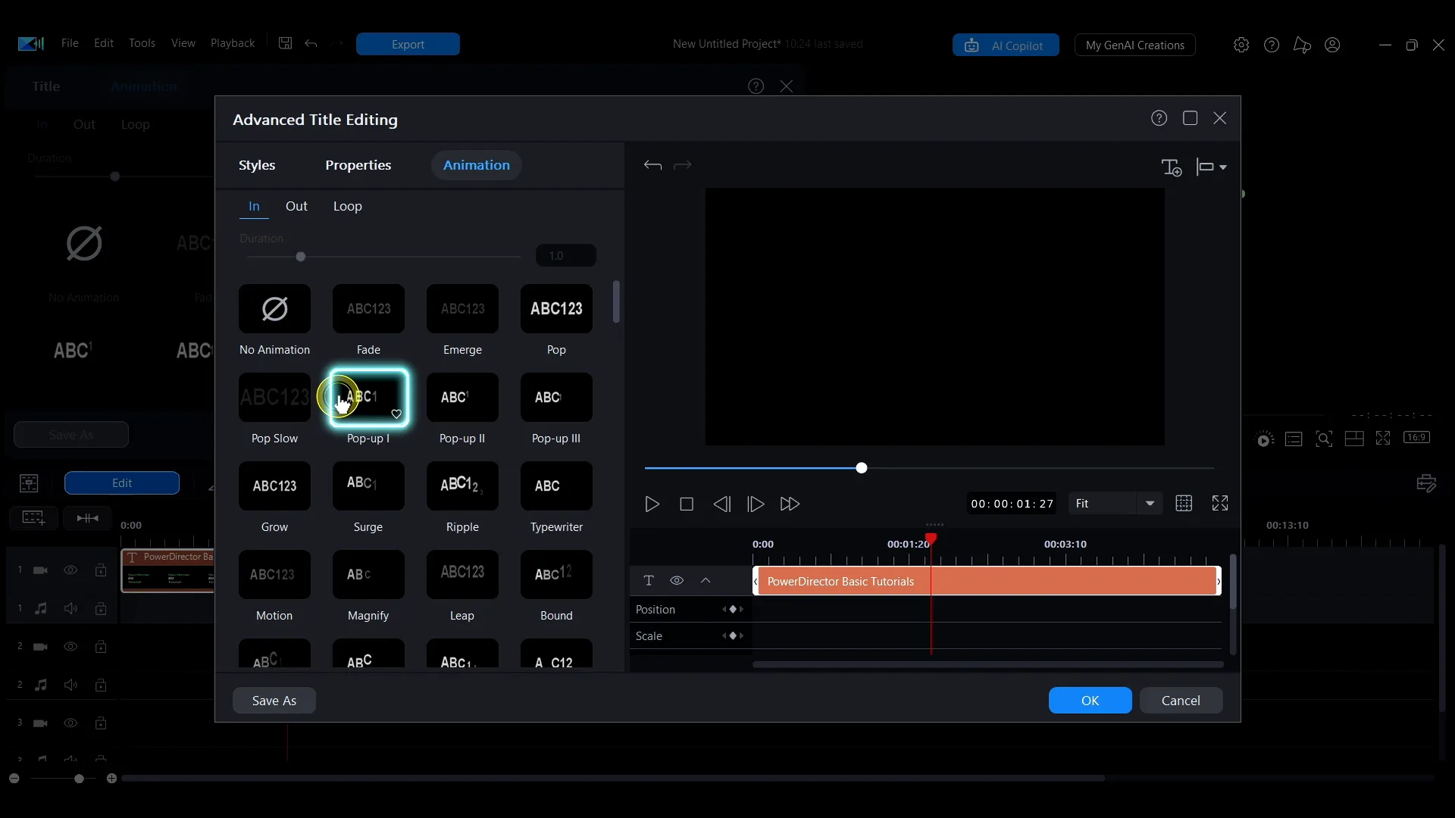Select the Surge animation preset
Screen dimensions: 1455x818
pos(368,486)
